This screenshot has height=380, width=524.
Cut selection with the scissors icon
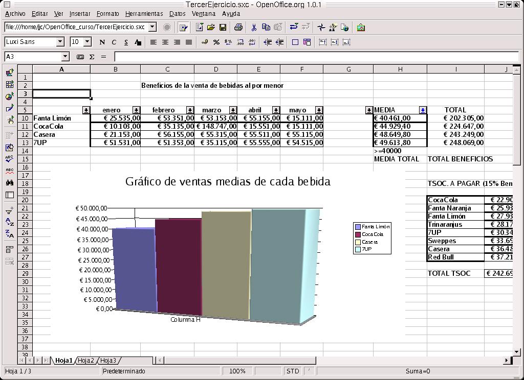point(254,28)
